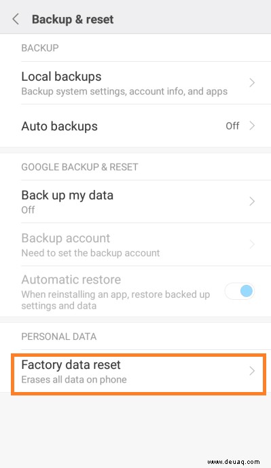Screen dimensions: 271x468
Task: Tap the Auto backups chevron arrow
Action: [x=252, y=126]
